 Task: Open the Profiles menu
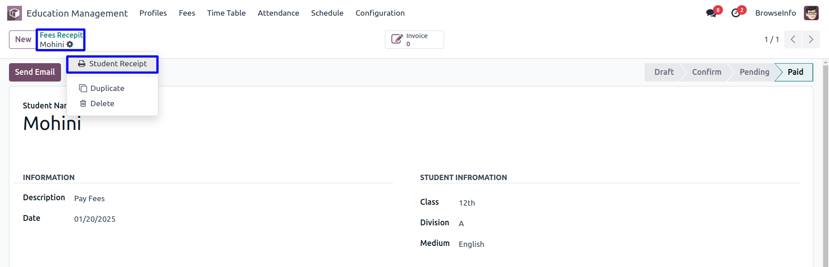point(153,13)
